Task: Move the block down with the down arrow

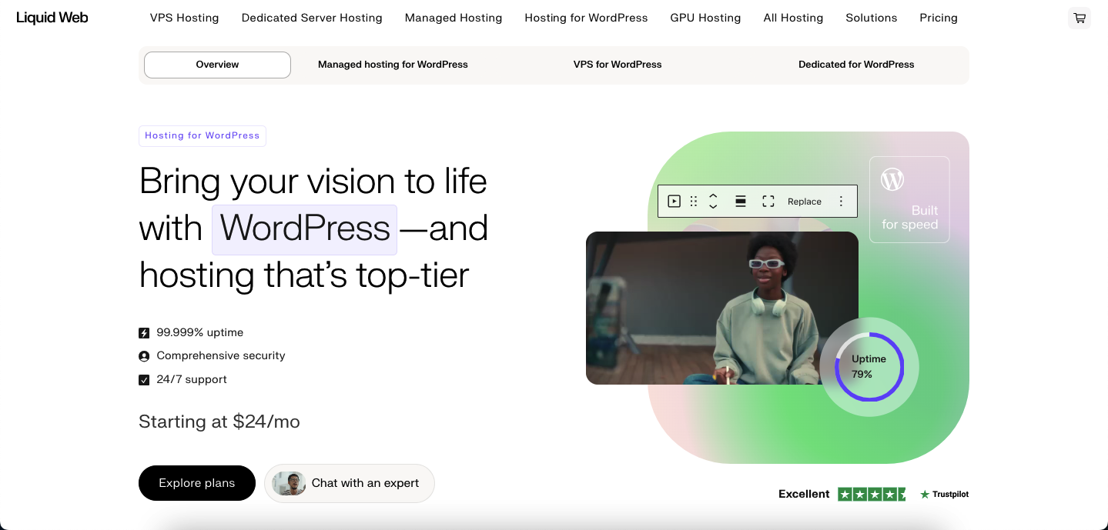Action: coord(713,207)
